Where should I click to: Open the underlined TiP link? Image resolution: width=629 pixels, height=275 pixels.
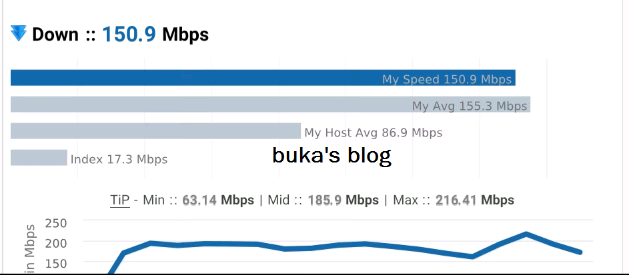coord(120,200)
